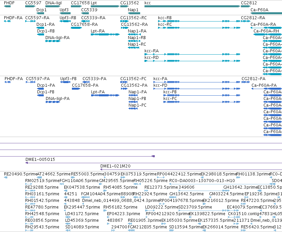Select the RE20490.5prime EST

(x=6, y=177)
